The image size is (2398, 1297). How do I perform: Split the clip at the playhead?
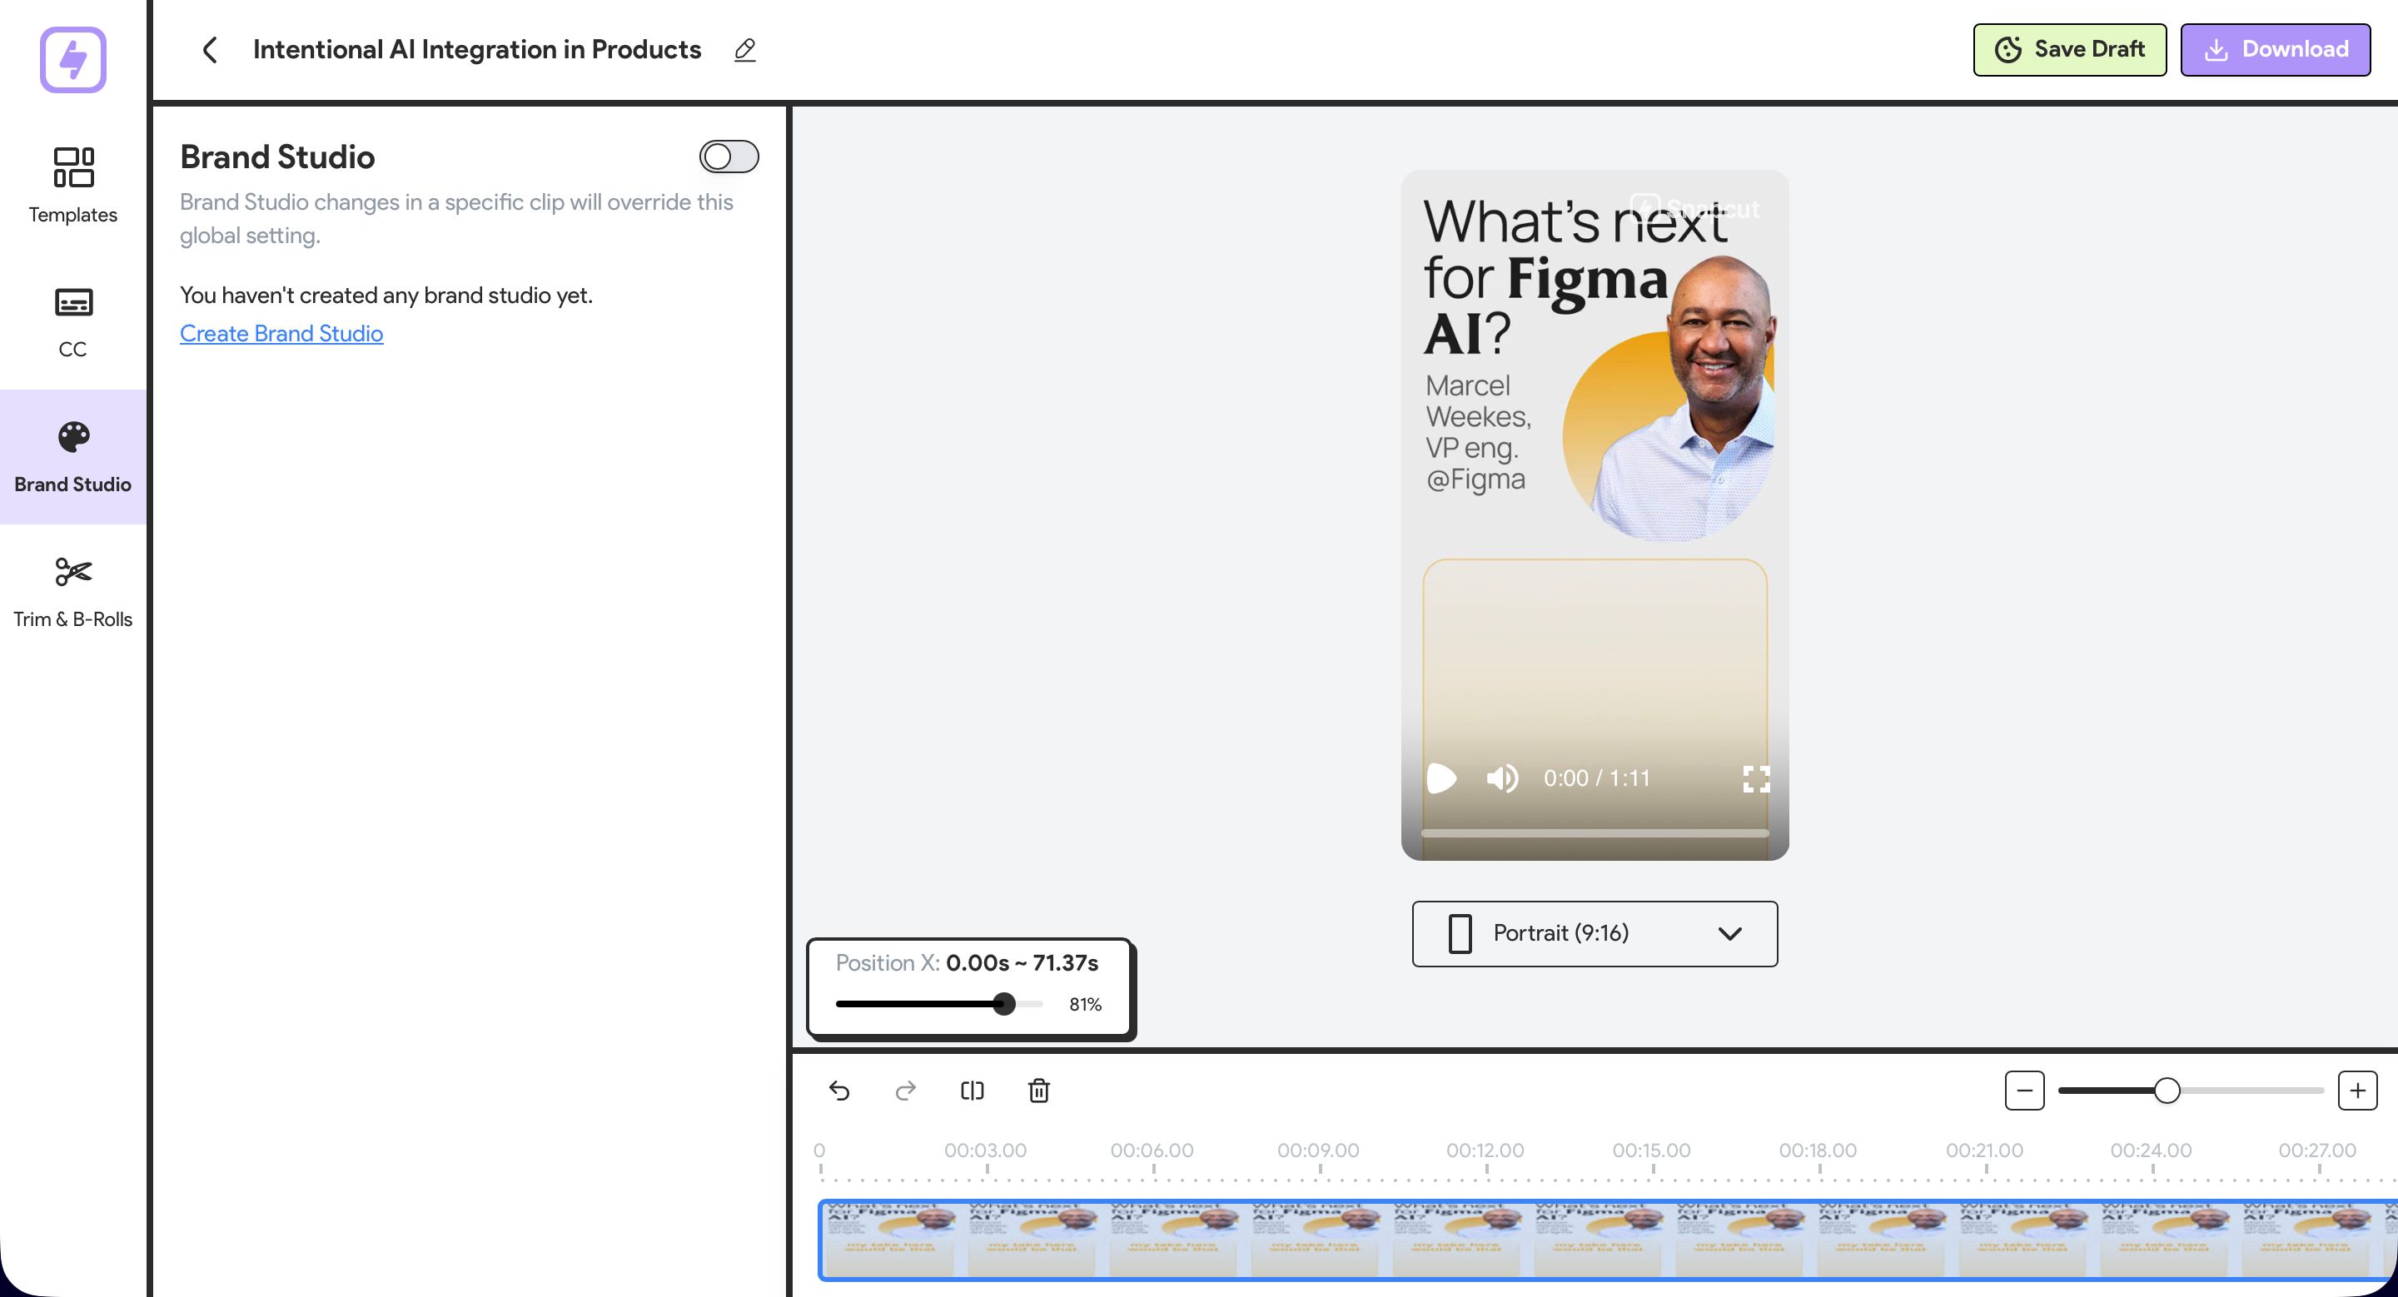(x=972, y=1091)
